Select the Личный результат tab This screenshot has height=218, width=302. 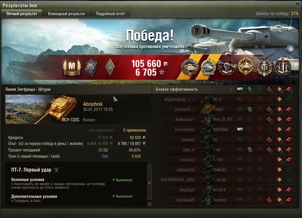(x=22, y=14)
